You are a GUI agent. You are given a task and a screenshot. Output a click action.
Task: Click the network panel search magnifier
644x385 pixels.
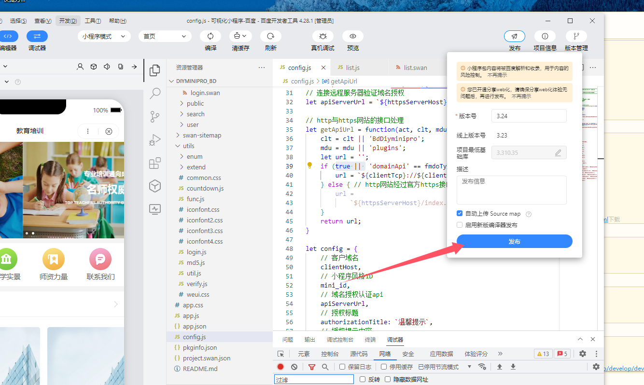click(x=325, y=367)
